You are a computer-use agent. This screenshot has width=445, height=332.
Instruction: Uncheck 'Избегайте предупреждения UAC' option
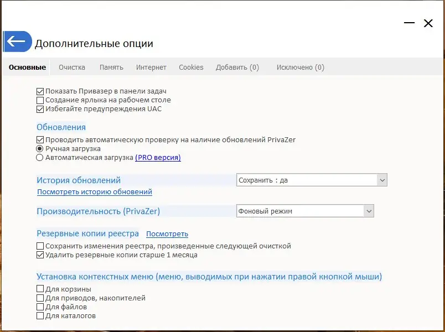coord(40,109)
